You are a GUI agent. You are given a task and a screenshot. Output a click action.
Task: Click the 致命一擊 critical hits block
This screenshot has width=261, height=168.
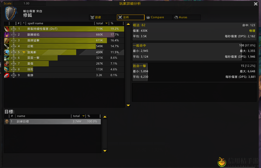coord(194,72)
